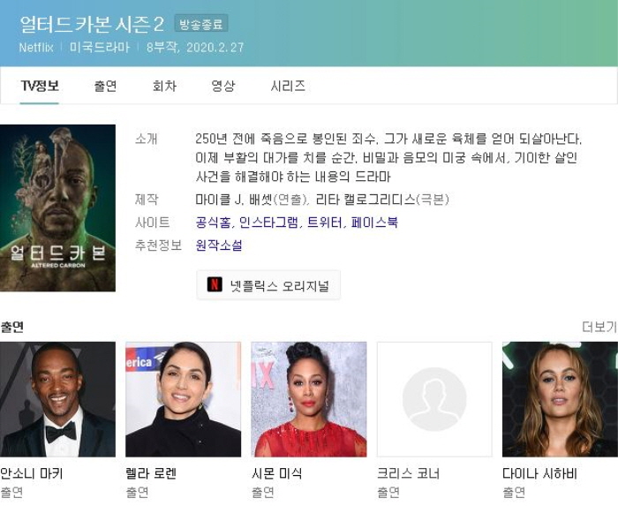Select the 회차 tab
This screenshot has width=618, height=506.
click(164, 86)
